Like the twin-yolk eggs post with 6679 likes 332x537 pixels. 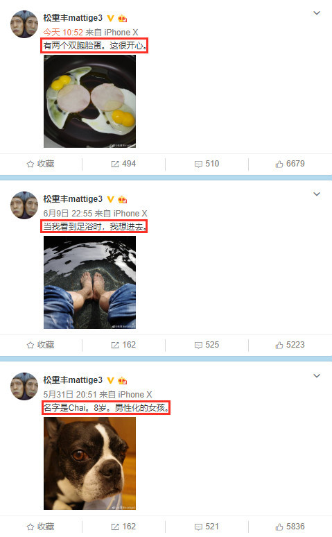click(290, 164)
